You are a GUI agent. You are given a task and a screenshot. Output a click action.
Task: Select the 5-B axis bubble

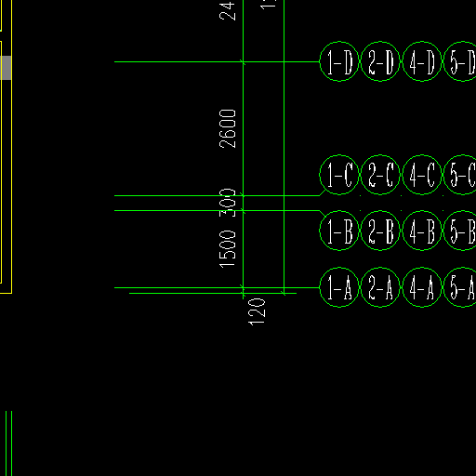[x=460, y=231]
